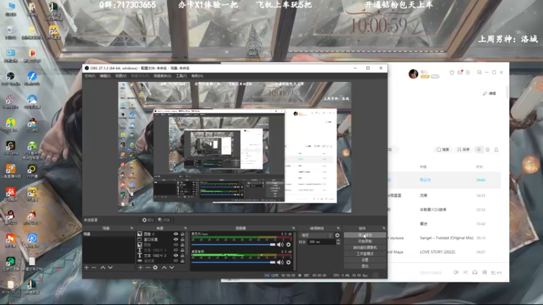Screen dimensions: 543x305
Task: Click the transition duration 300 ms field
Action: (x=321, y=242)
